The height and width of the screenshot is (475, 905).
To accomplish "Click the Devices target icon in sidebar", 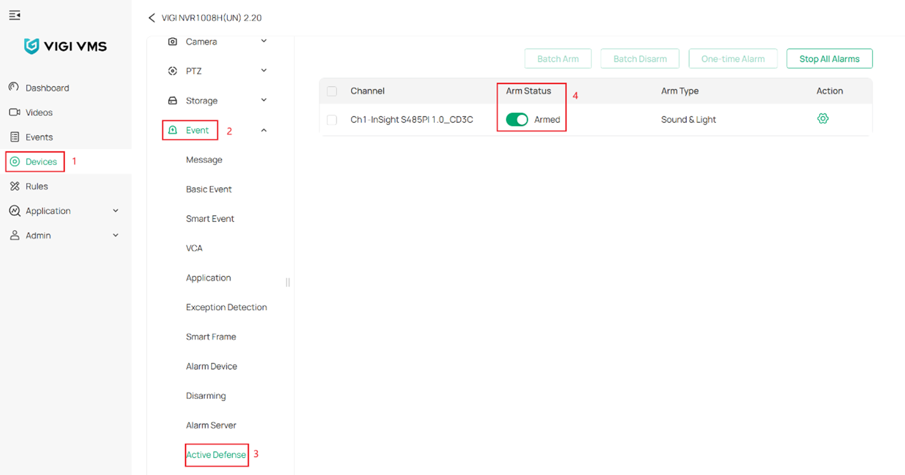I will tap(14, 162).
